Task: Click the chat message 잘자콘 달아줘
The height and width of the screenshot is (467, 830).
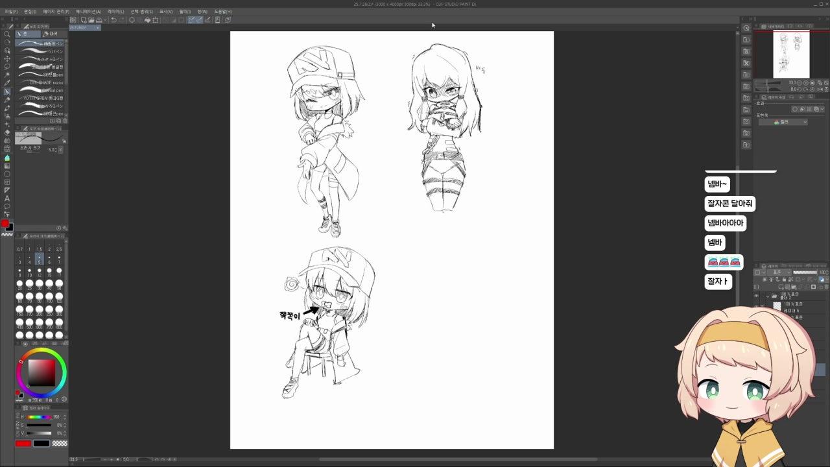Action: click(x=730, y=204)
